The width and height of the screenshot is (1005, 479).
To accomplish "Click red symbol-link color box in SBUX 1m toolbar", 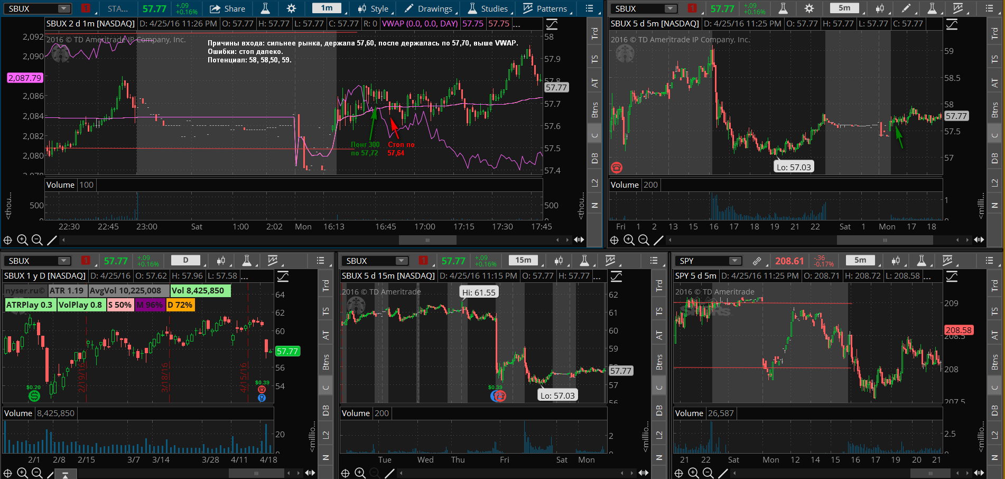I will pos(85,8).
